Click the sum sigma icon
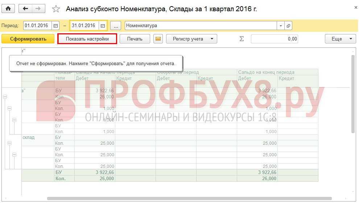This screenshot has width=359, height=203. click(242, 39)
